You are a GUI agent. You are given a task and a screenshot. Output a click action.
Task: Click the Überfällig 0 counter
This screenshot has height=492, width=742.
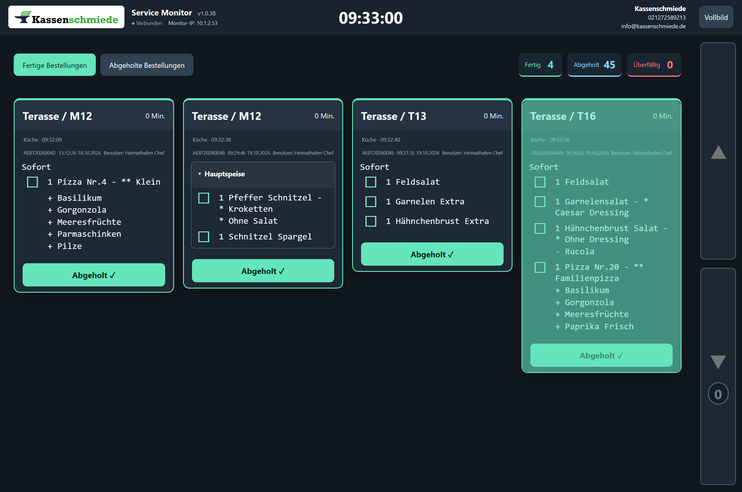pos(654,65)
